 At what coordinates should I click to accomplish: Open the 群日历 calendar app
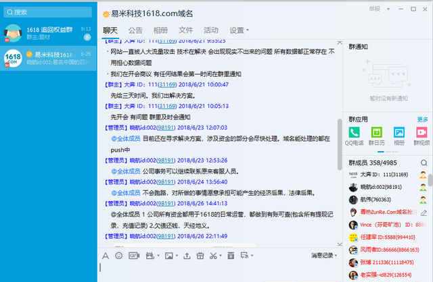pos(377,134)
